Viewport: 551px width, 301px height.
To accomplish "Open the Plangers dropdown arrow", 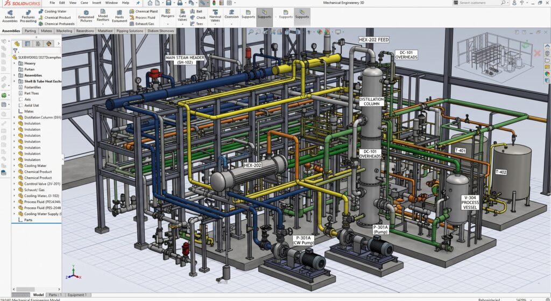I will [x=168, y=24].
